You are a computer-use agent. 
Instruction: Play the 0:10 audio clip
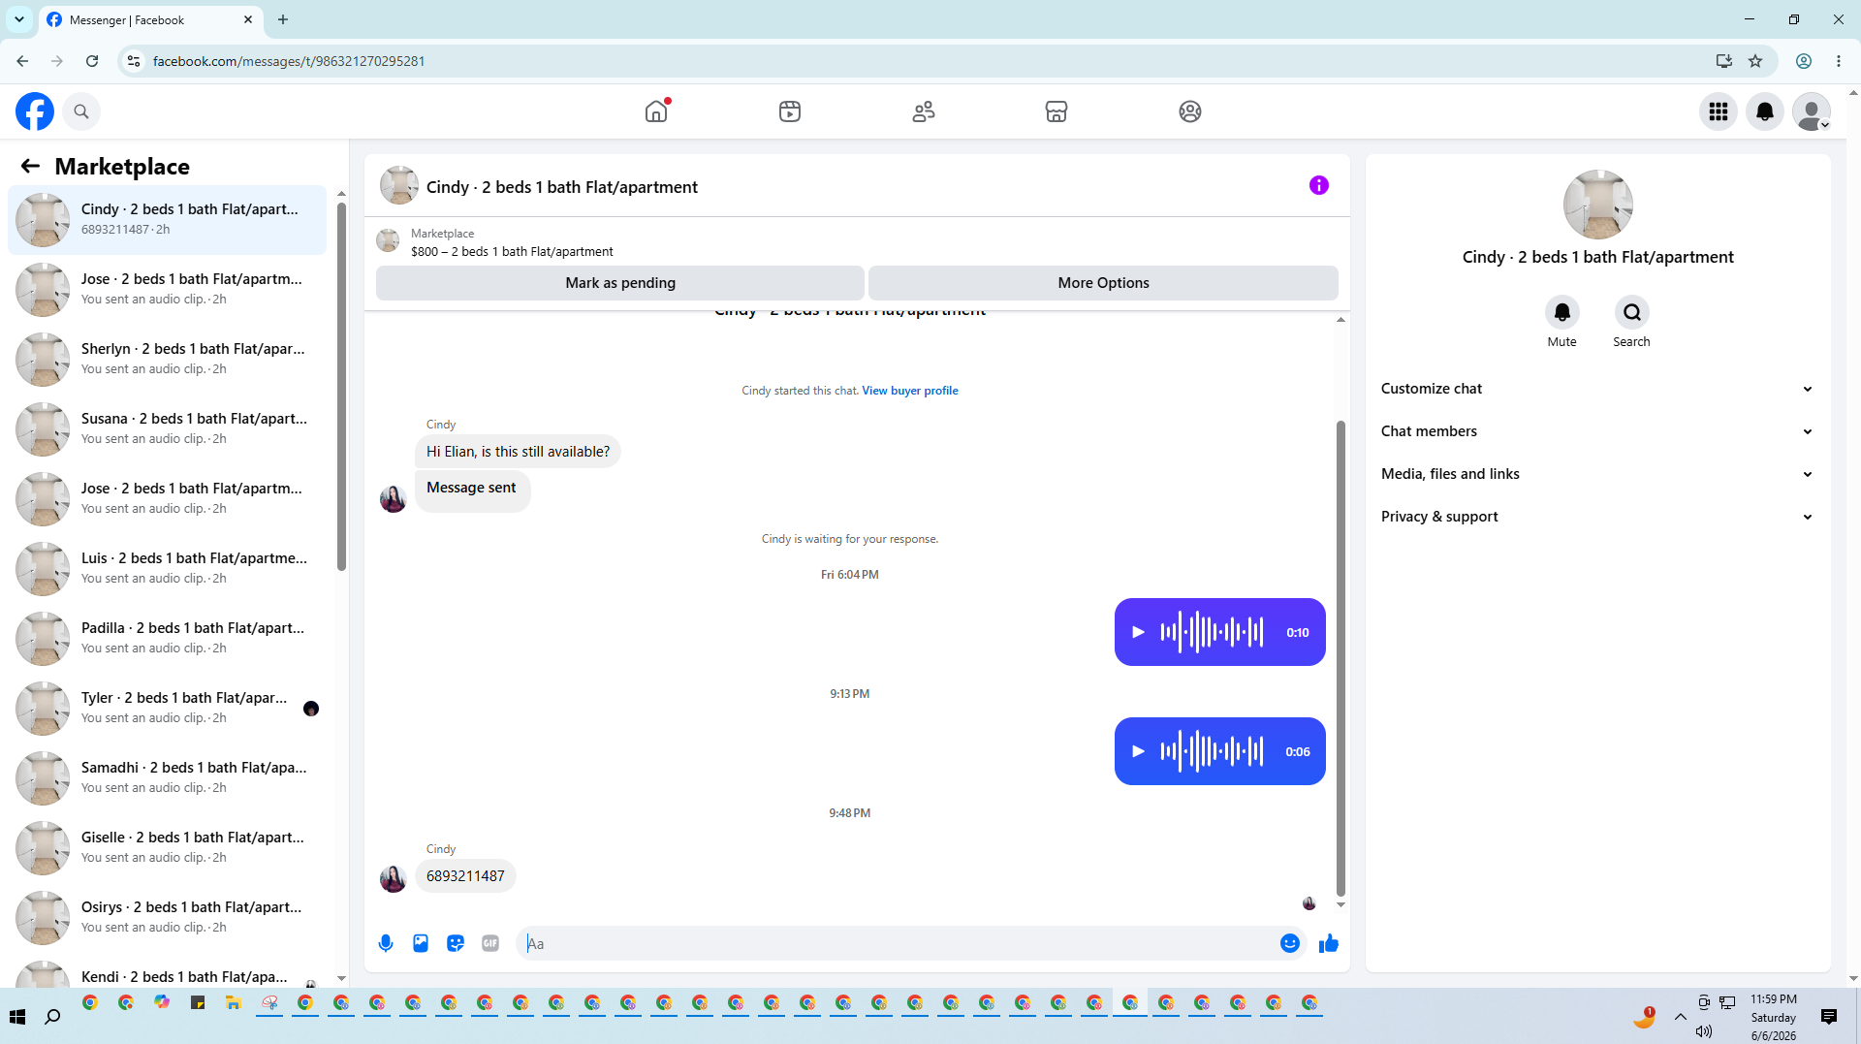pos(1139,632)
